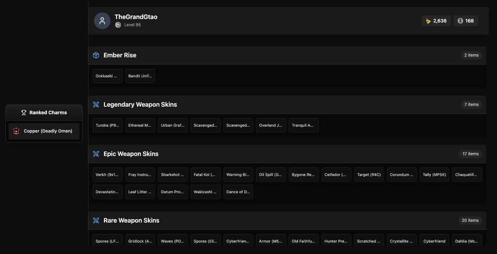Click the 20 items count badge

pyautogui.click(x=470, y=220)
